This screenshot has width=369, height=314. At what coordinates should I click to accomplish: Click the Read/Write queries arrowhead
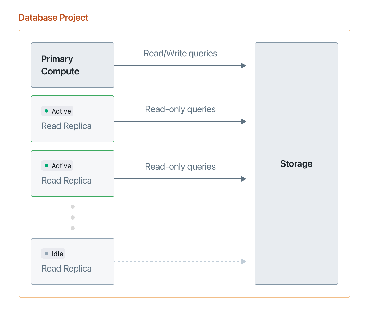(x=244, y=66)
